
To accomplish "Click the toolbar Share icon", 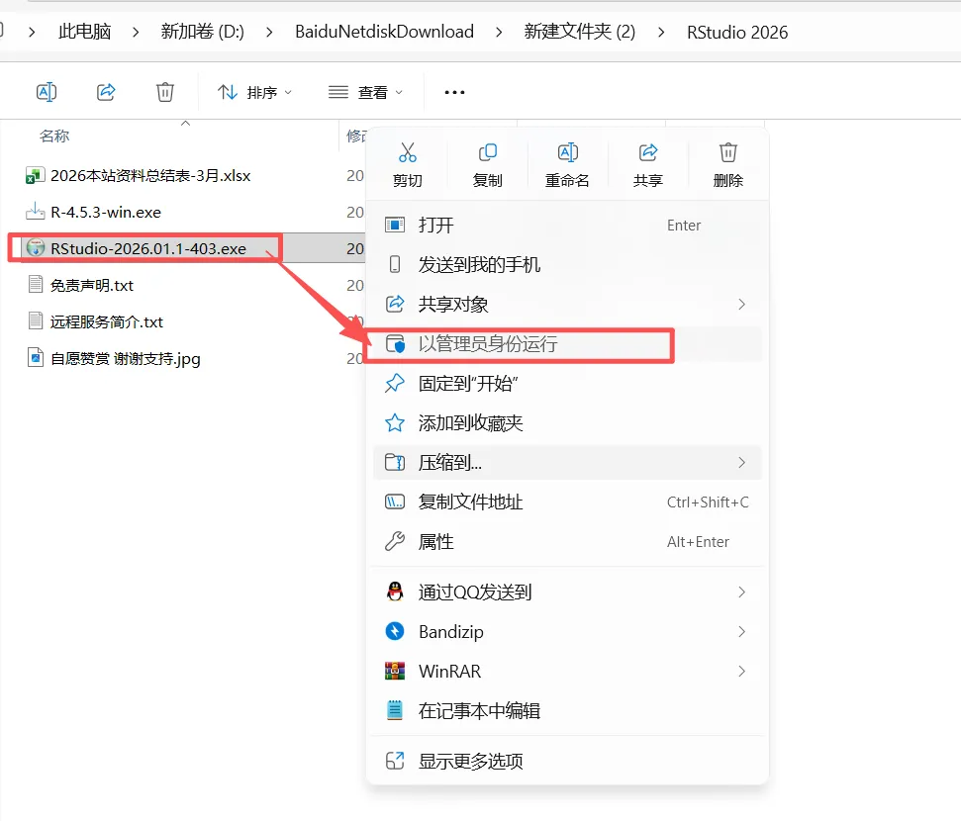I will click(x=106, y=92).
